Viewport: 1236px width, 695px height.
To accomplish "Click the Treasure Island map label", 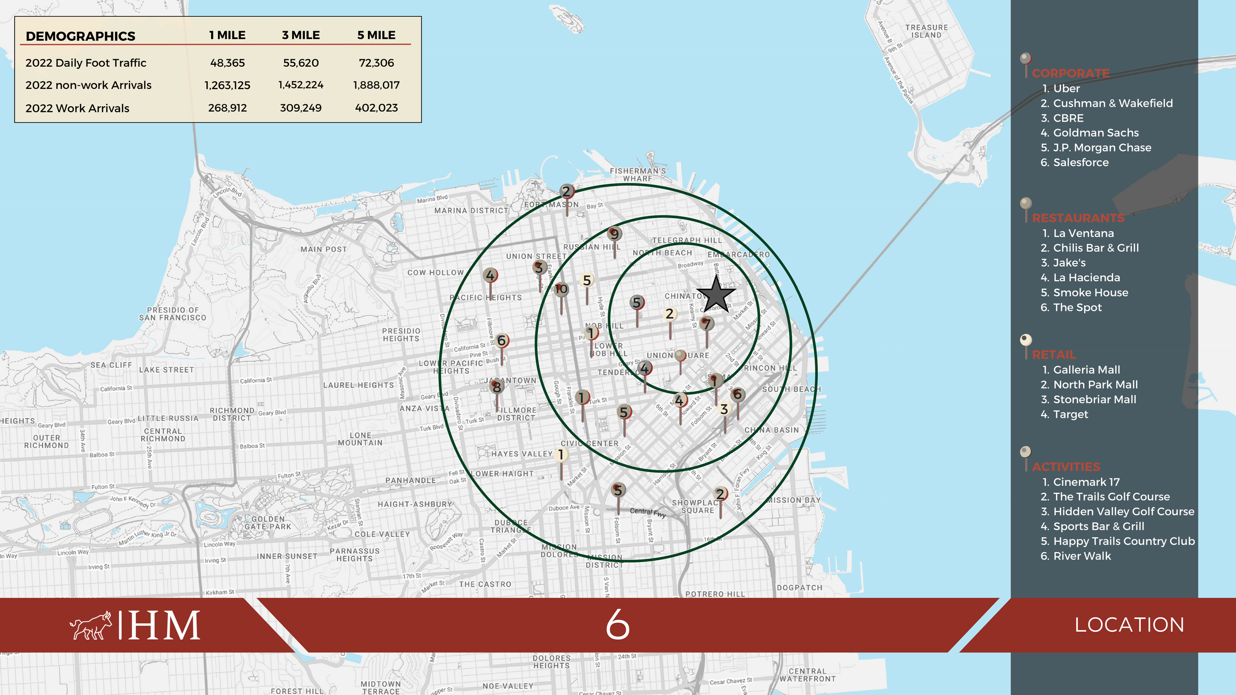I will click(927, 31).
